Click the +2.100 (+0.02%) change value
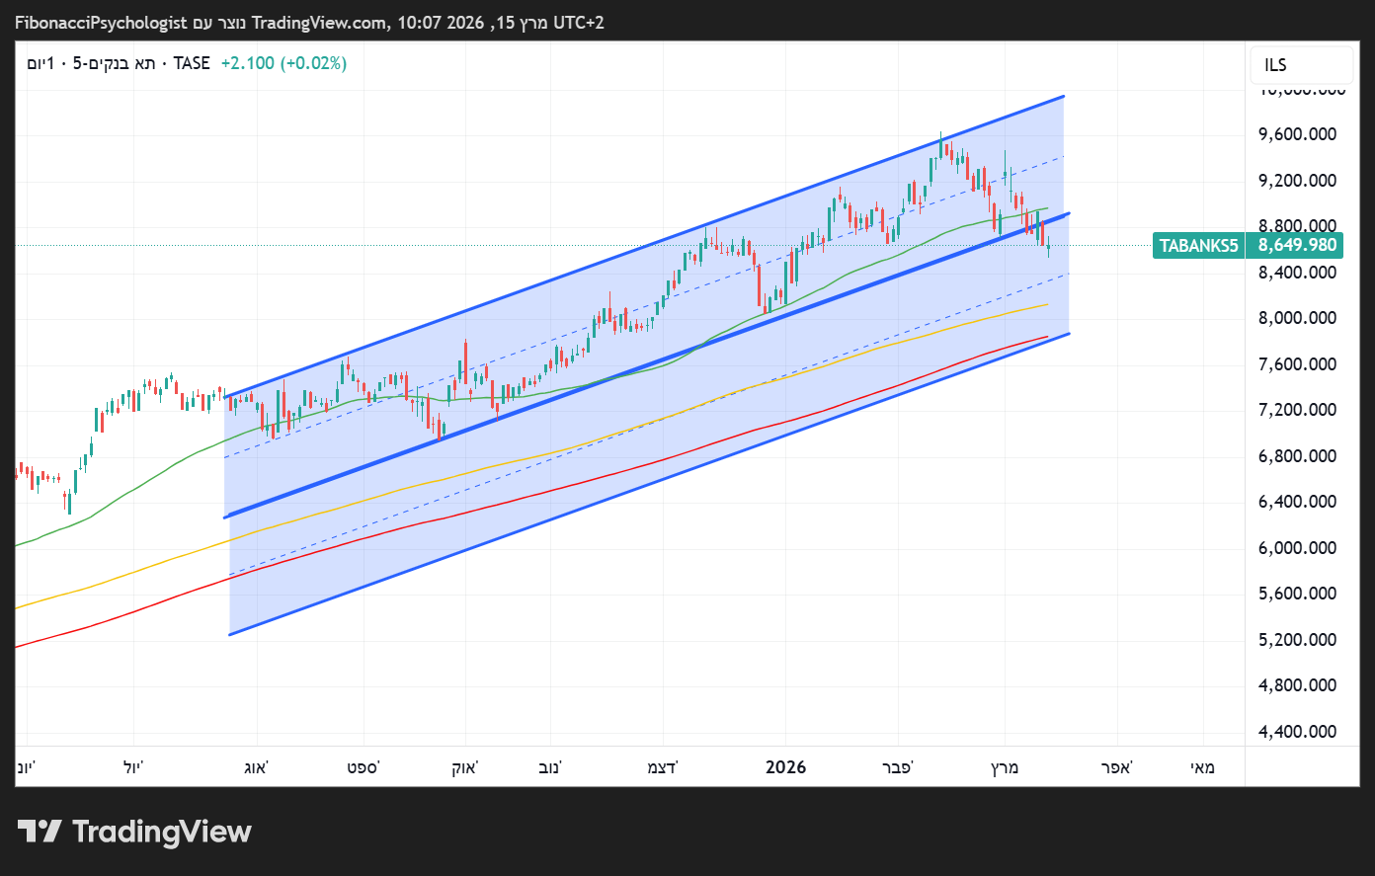1375x876 pixels. click(x=283, y=63)
